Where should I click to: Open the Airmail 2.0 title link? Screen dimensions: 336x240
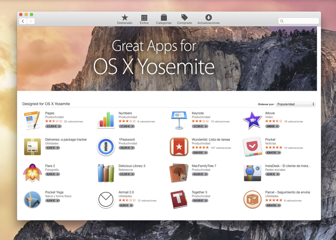click(126, 192)
